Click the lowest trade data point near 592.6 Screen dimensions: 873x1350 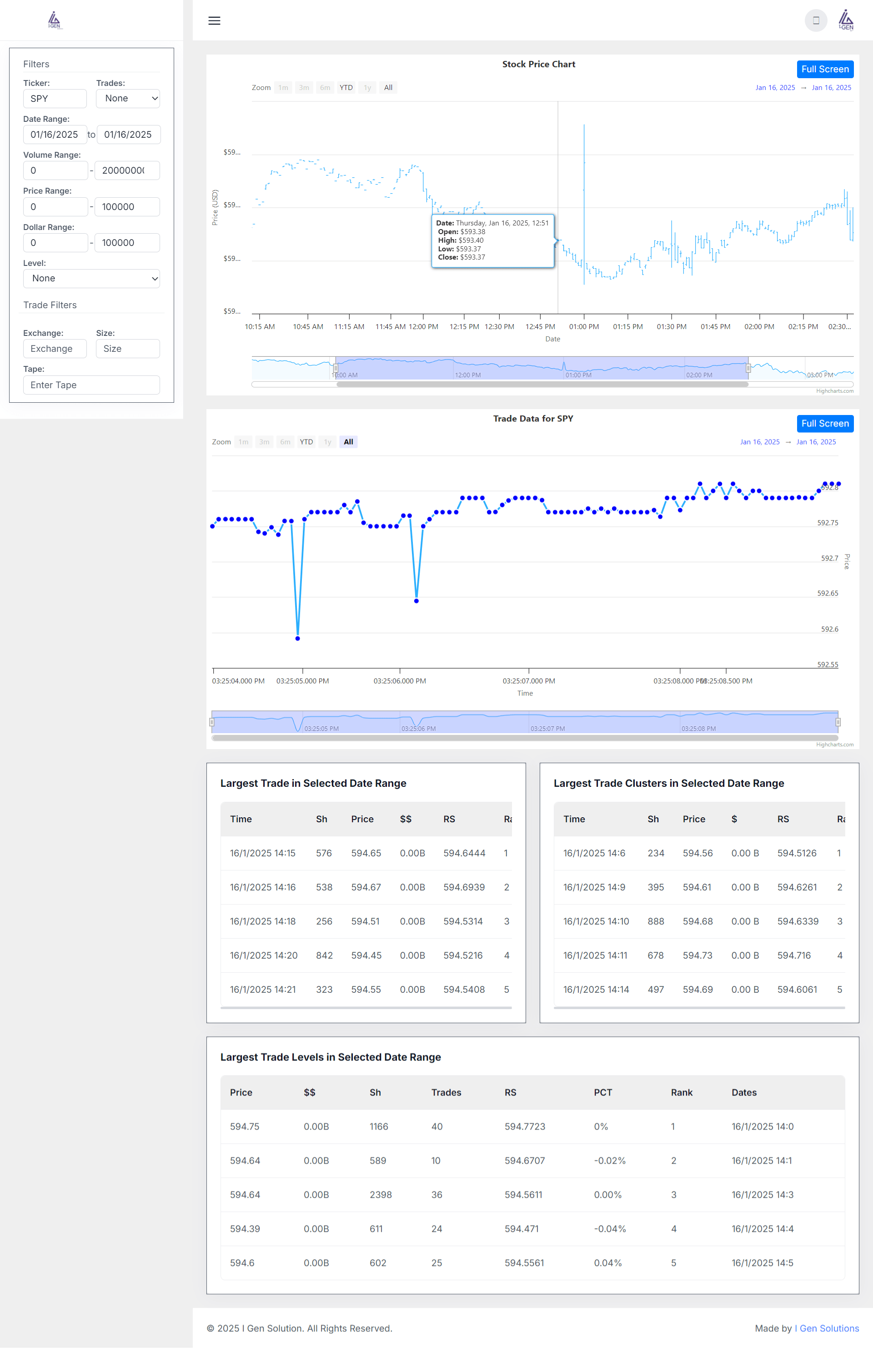pos(298,639)
